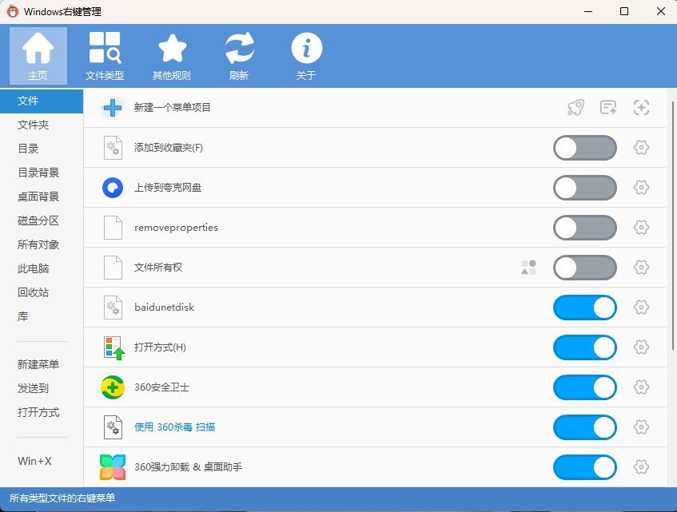The image size is (677, 512).
Task: Click the Quark cloud icon for 上传到夸克网盘
Action: coord(113,188)
